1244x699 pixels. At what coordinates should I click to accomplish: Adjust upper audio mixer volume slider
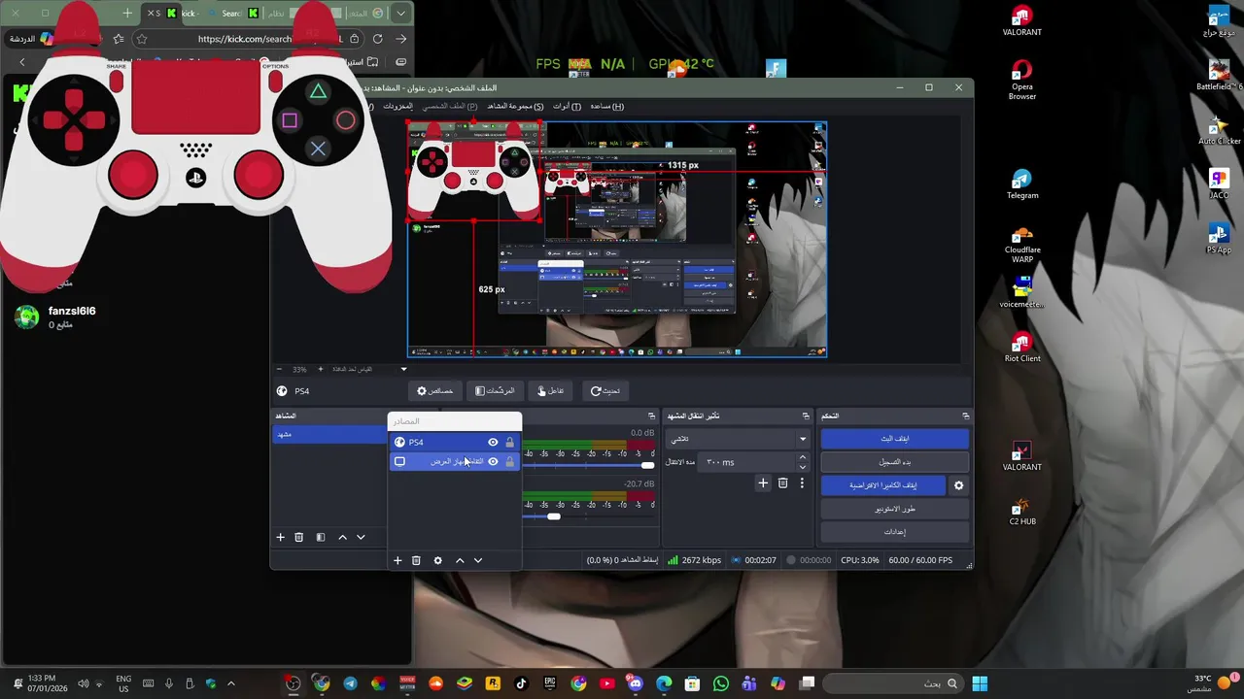click(x=647, y=466)
